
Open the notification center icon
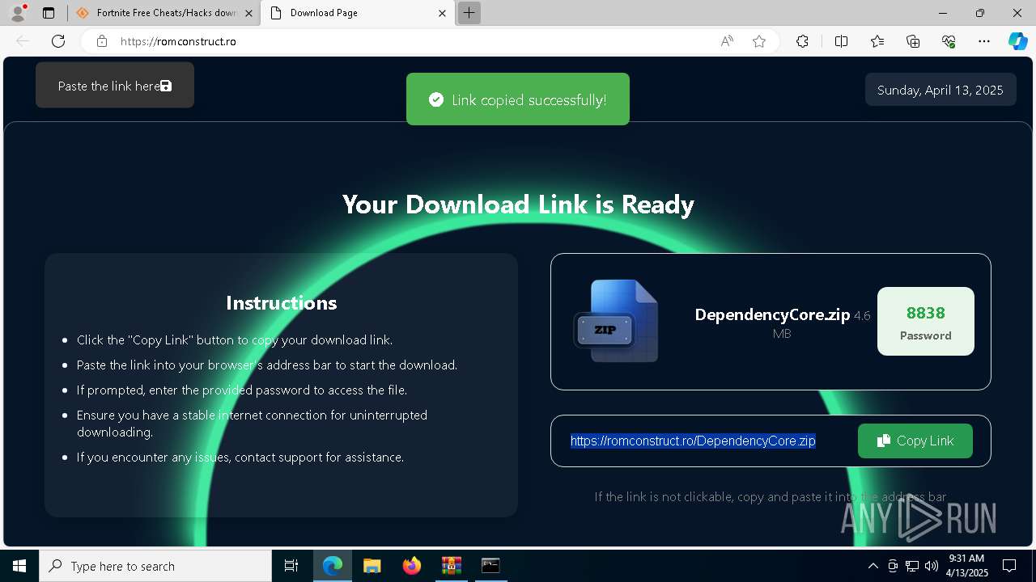tap(1009, 566)
